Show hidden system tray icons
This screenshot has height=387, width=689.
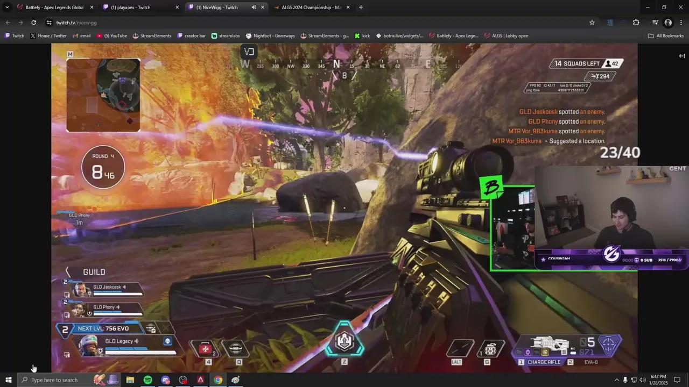click(x=616, y=380)
